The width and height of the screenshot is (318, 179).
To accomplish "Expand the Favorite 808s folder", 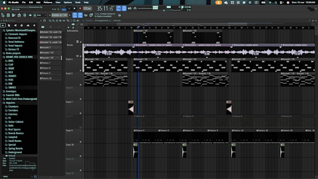I will (x=11, y=95).
